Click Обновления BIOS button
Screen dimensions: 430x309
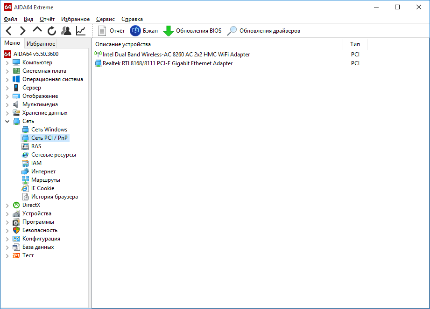pos(192,31)
